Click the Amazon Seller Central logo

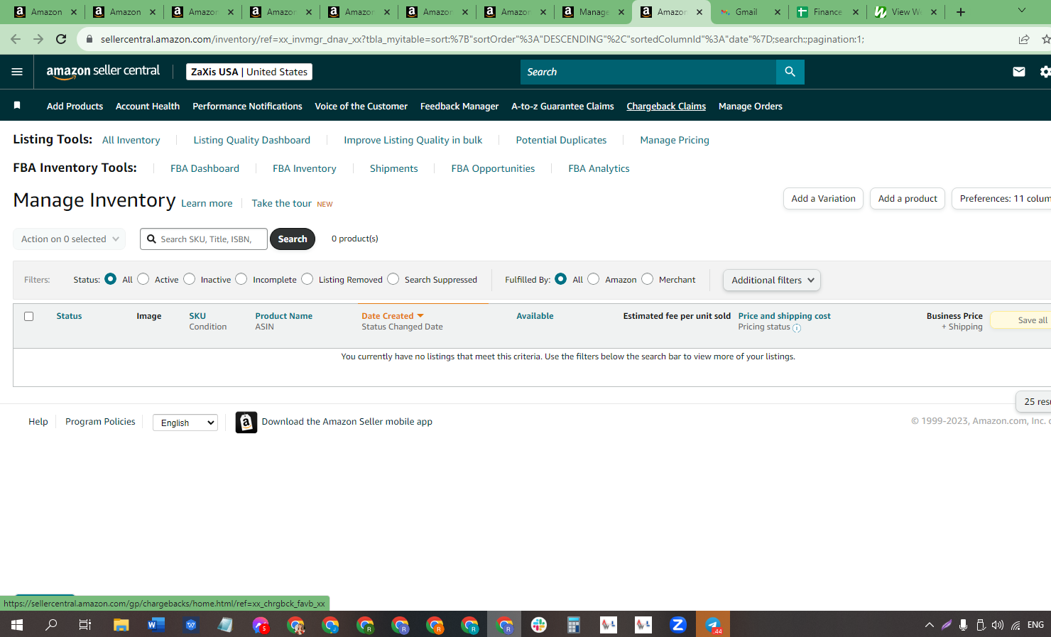click(x=103, y=72)
